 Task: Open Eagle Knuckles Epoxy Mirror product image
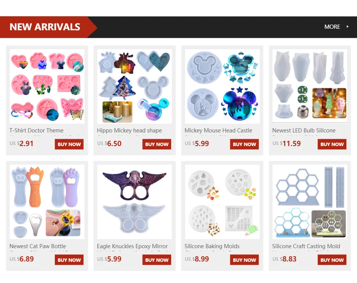click(134, 202)
